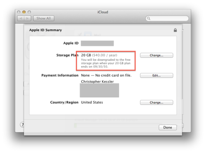The width and height of the screenshot is (206, 153).
Task: Minimize the iCloud window with the yellow button
Action: [24, 12]
